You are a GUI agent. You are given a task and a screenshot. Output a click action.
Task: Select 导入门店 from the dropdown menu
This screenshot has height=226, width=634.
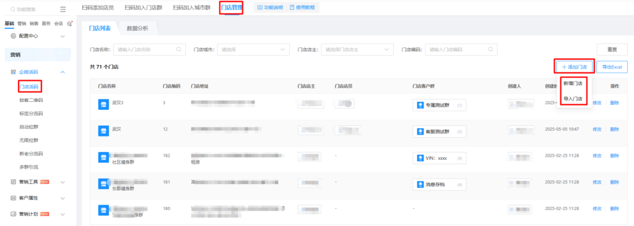[x=573, y=98]
